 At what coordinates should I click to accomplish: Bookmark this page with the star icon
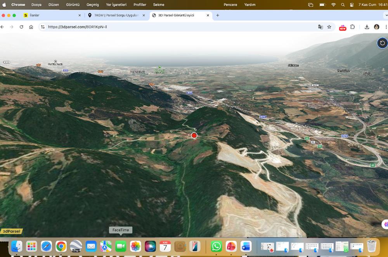[x=329, y=27]
